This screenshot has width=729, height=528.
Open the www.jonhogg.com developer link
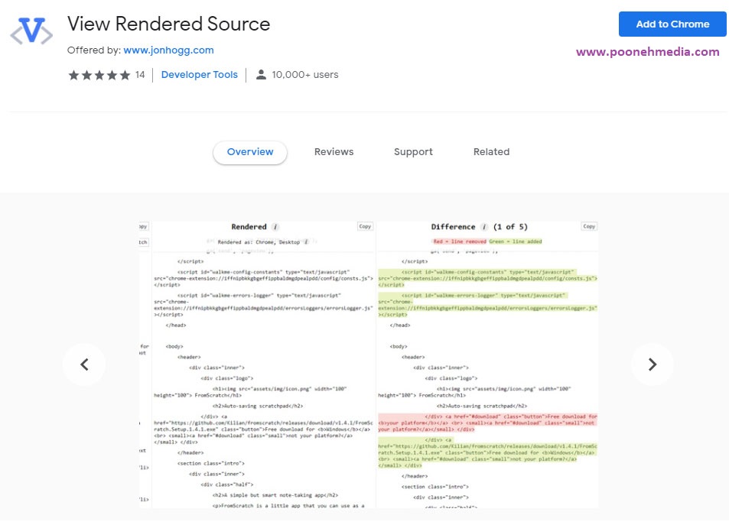(168, 50)
